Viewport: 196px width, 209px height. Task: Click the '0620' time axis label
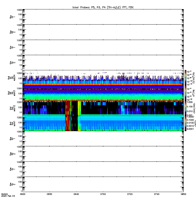click(x=49, y=194)
